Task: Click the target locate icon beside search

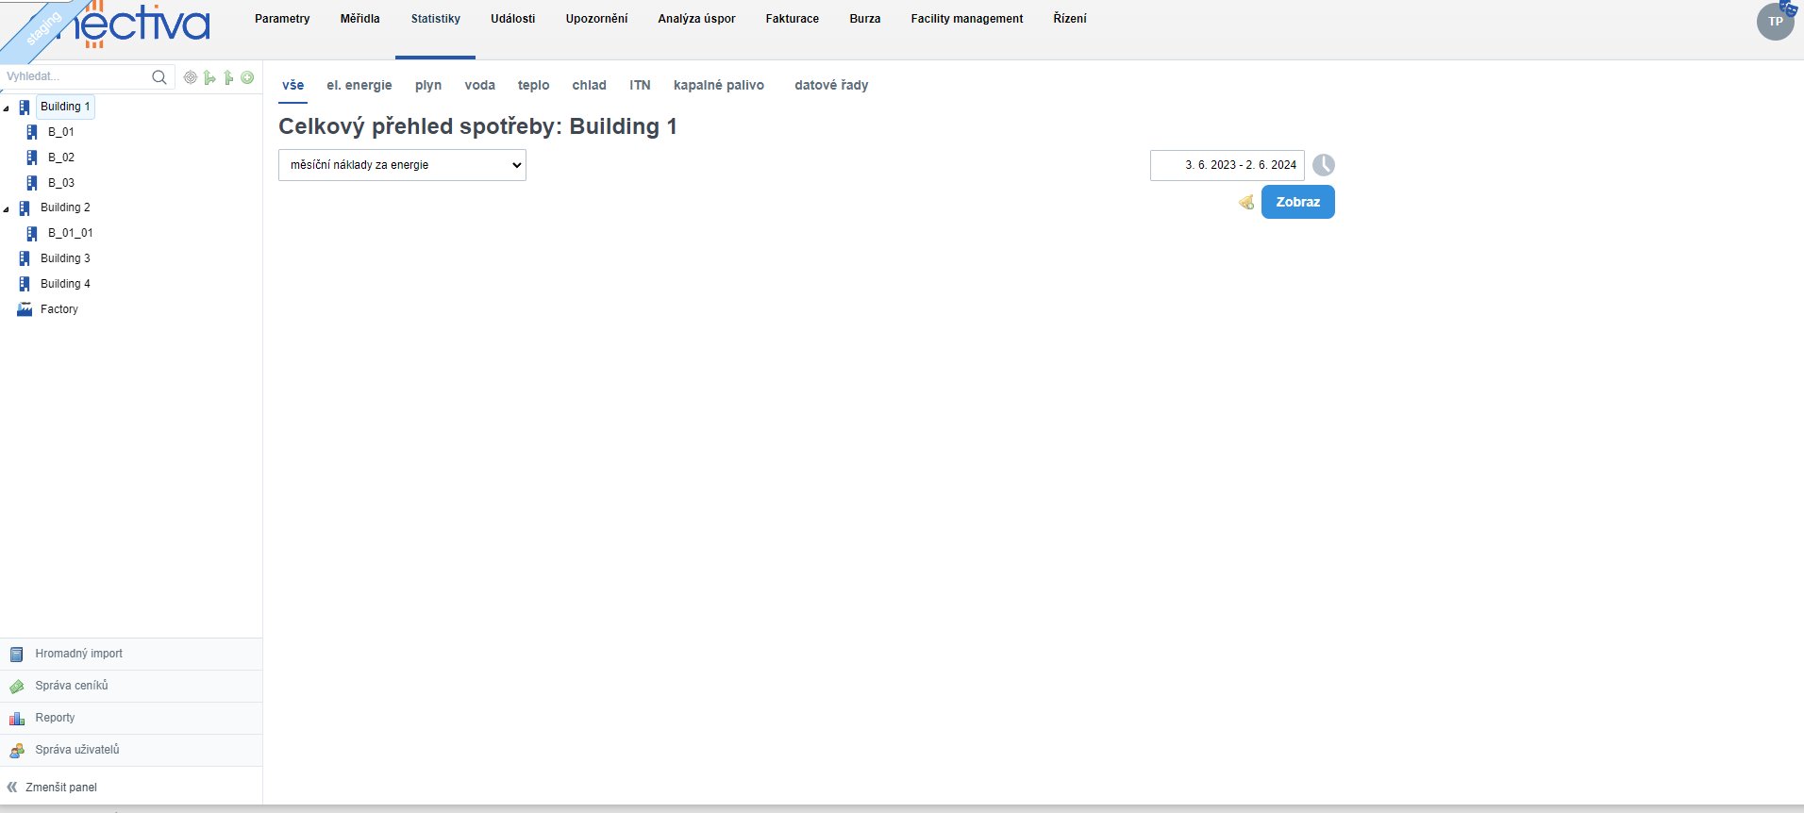Action: pos(191,77)
